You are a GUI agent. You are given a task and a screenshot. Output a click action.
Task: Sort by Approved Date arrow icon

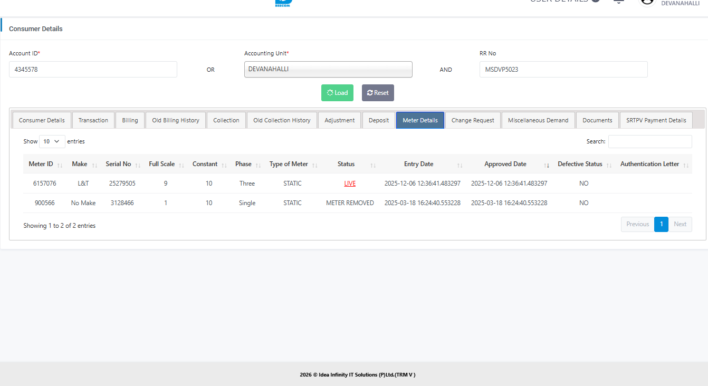click(547, 165)
